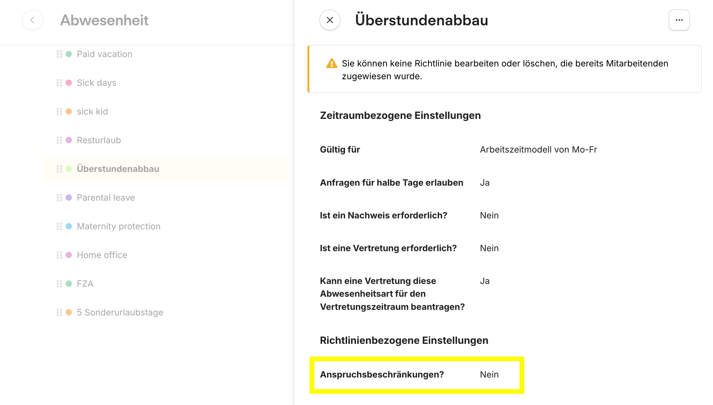Click the back arrow next to Abwesenheit

tap(32, 20)
